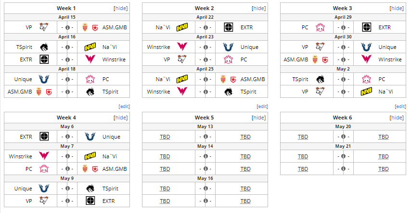The height and width of the screenshot is (213, 411).
Task: Select Winstrike logo in Week 2 April 23
Action: pyautogui.click(x=182, y=47)
